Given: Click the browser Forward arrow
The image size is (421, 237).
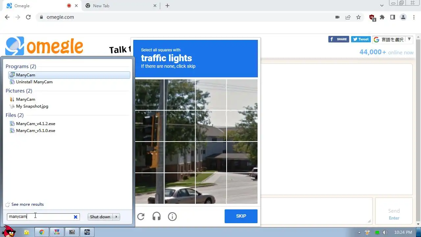Looking at the screenshot, I should [18, 17].
